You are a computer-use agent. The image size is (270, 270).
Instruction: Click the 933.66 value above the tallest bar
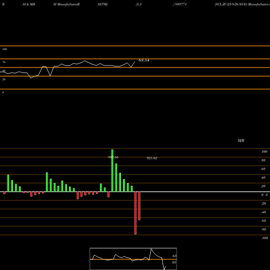pos(113,157)
